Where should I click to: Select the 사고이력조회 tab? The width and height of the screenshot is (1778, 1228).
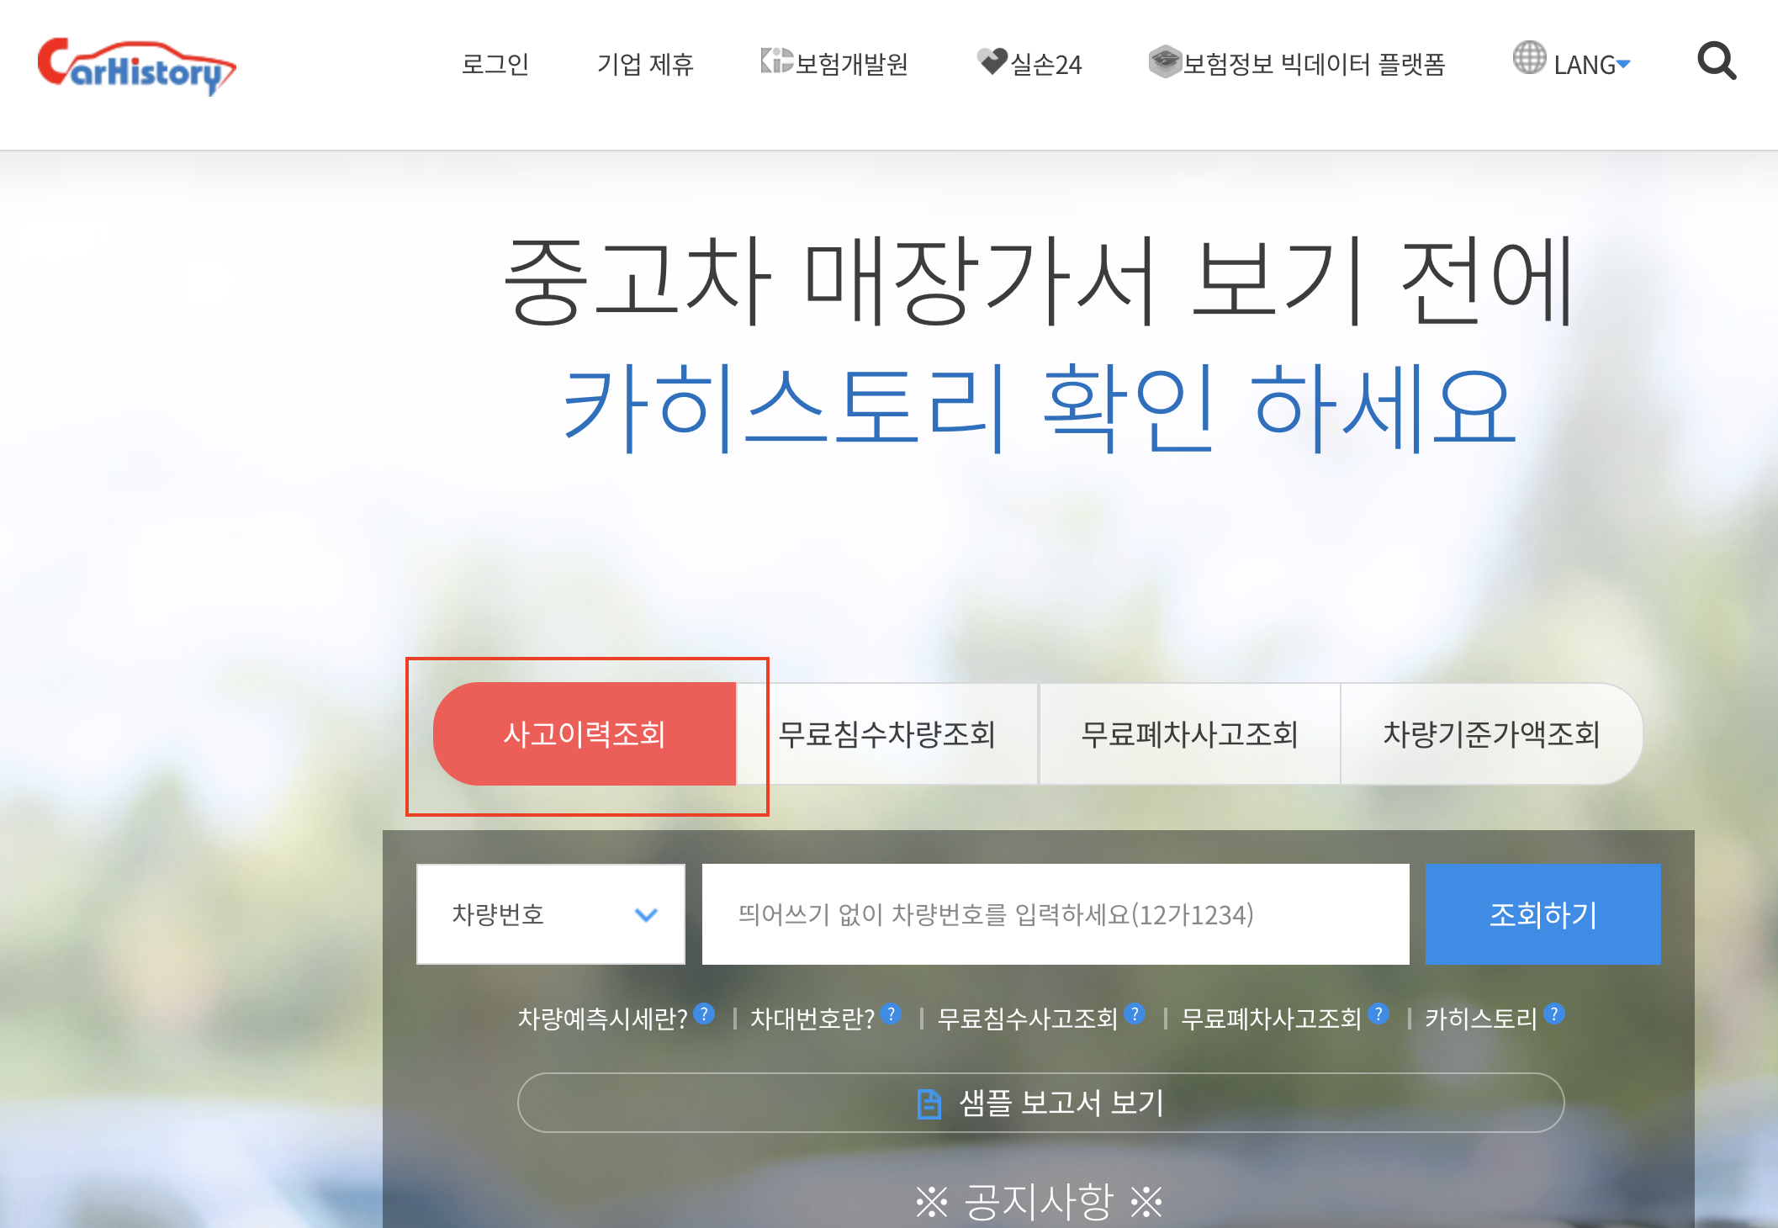point(585,734)
